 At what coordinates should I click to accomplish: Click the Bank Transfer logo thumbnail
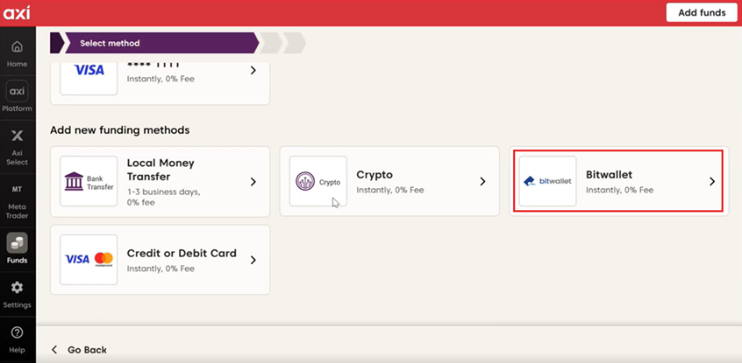coord(89,181)
